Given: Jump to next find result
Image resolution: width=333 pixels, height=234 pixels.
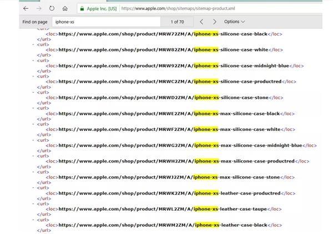Looking at the screenshot, I should pos(215,22).
